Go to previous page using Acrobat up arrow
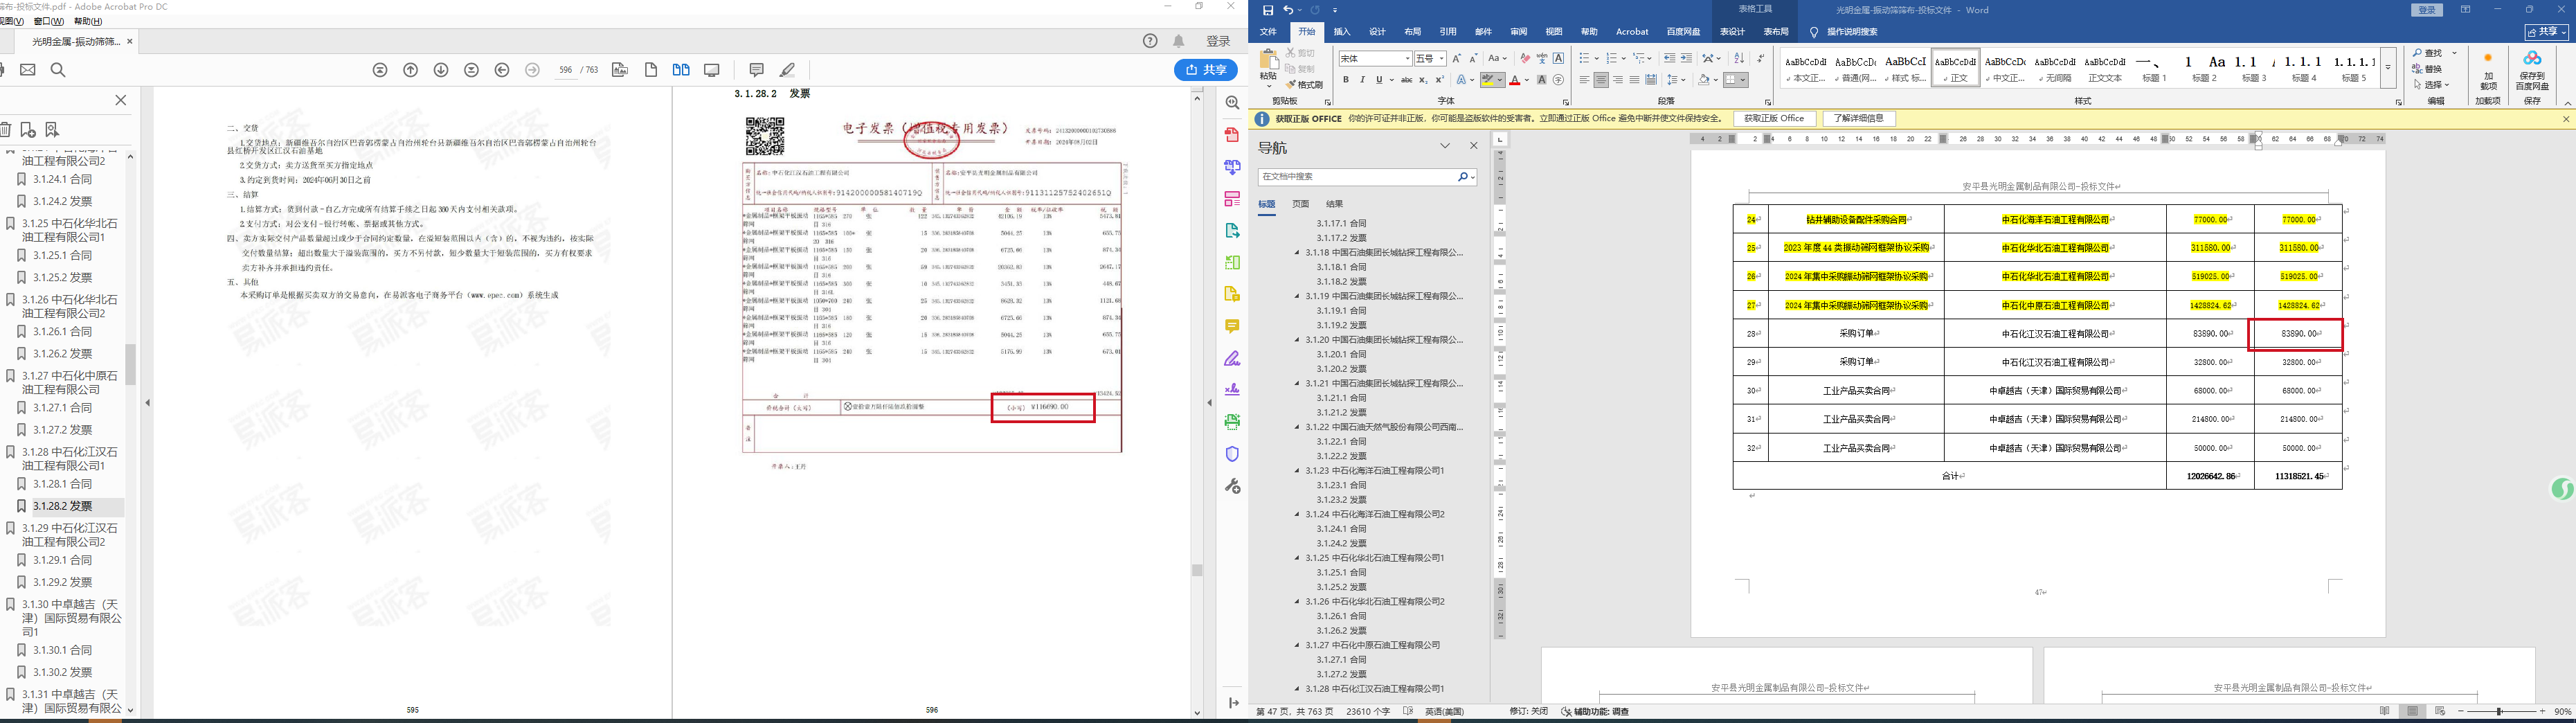 [x=410, y=70]
